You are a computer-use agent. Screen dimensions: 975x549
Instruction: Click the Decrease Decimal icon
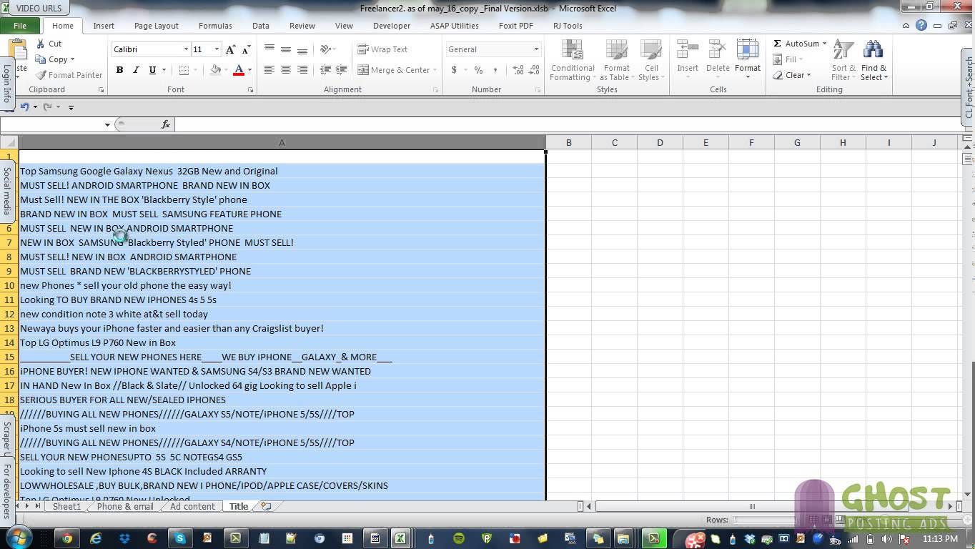point(535,70)
